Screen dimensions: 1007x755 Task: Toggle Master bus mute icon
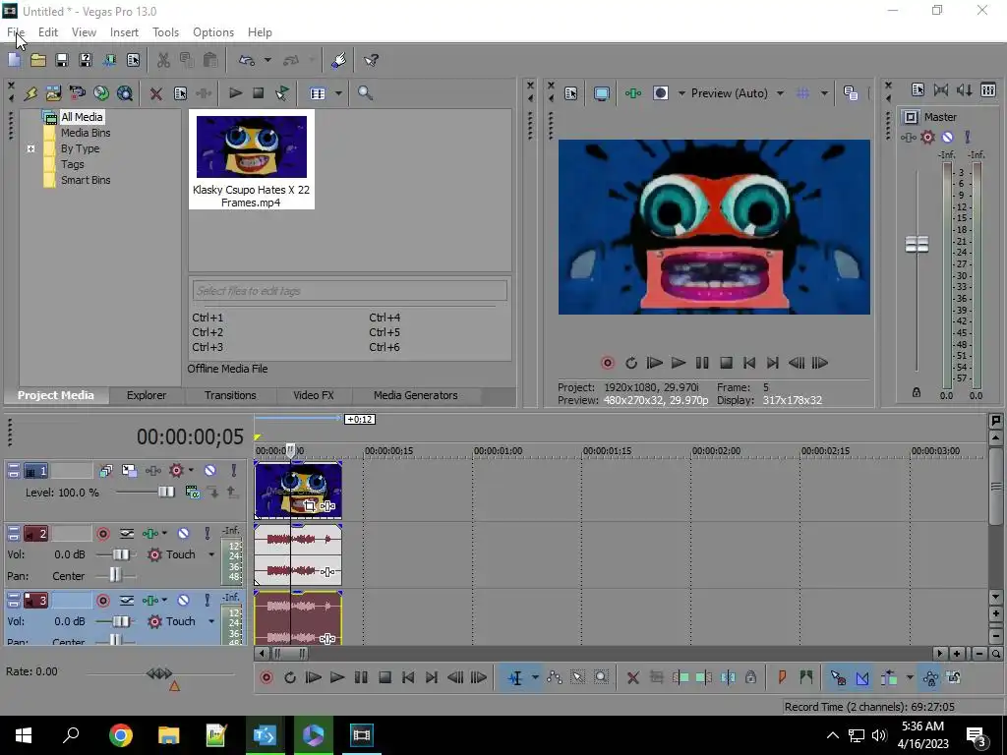(947, 137)
